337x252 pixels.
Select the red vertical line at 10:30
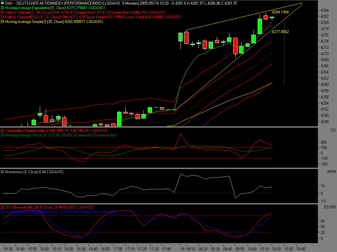coord(284,53)
